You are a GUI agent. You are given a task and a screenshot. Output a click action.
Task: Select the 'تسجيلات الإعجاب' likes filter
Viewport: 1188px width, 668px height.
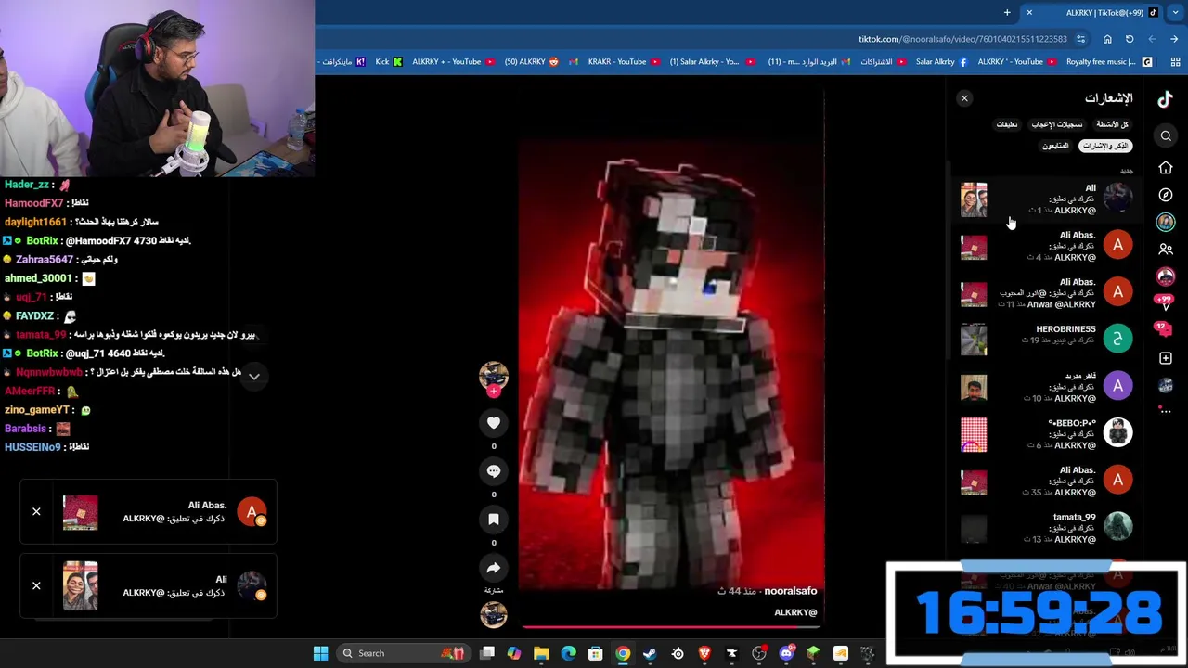point(1057,124)
